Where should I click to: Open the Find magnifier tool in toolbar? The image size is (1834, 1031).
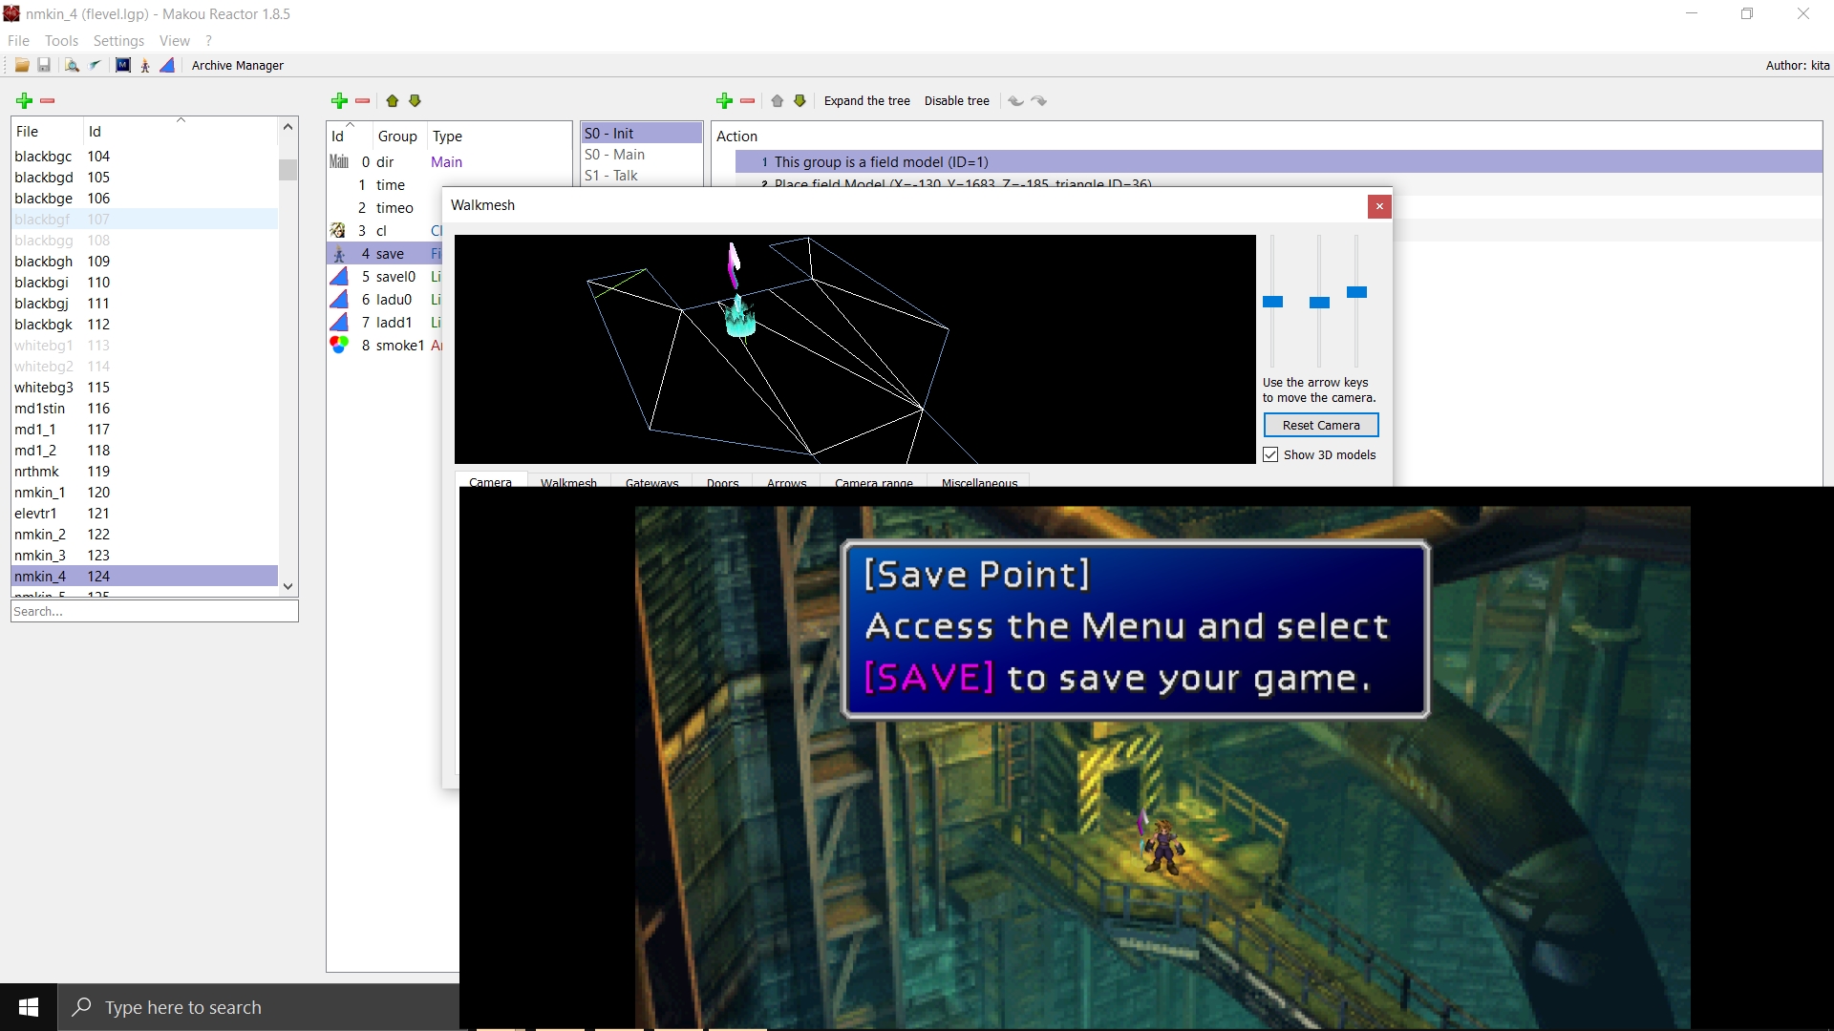point(72,66)
